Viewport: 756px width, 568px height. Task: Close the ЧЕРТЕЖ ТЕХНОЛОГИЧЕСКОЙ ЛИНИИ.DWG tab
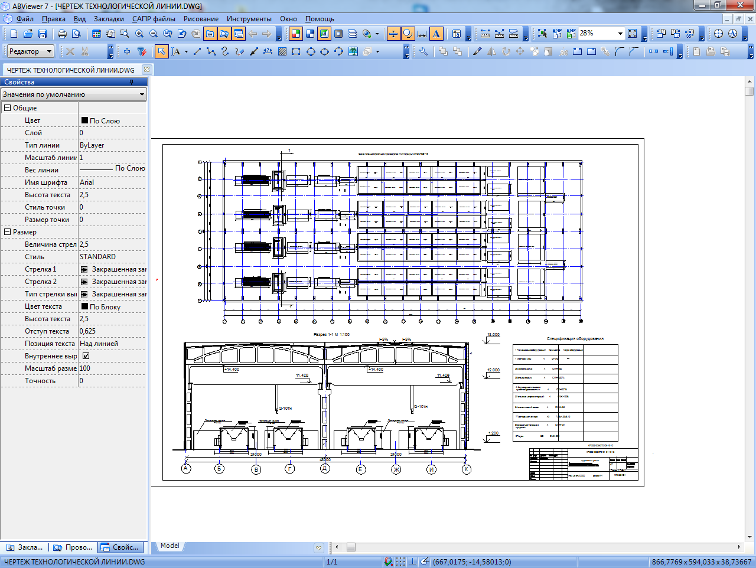point(146,70)
